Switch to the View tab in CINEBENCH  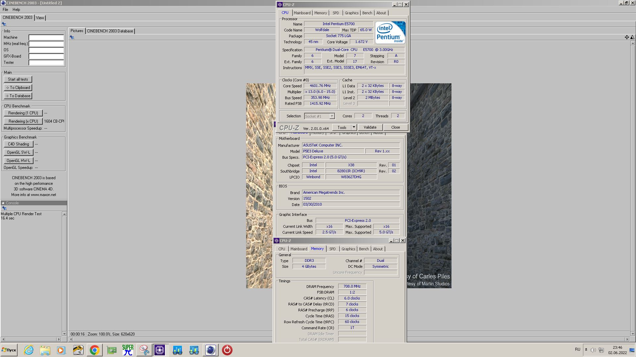[x=40, y=18]
